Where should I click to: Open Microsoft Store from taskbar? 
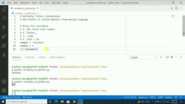point(68,101)
